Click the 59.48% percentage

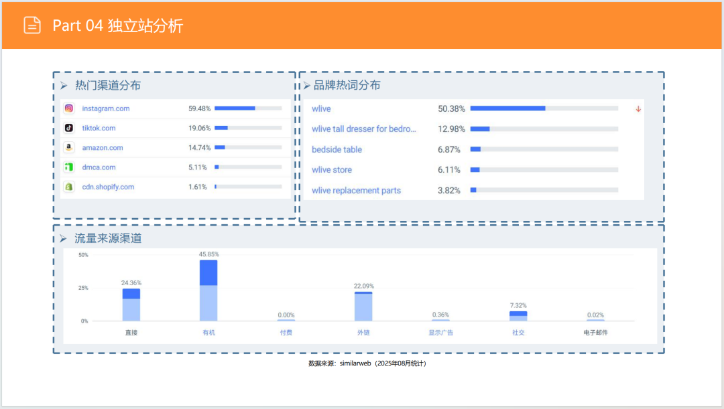pos(200,108)
